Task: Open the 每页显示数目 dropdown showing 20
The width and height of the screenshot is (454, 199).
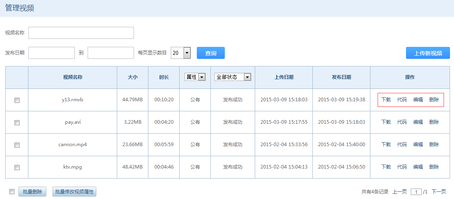Action: point(181,53)
